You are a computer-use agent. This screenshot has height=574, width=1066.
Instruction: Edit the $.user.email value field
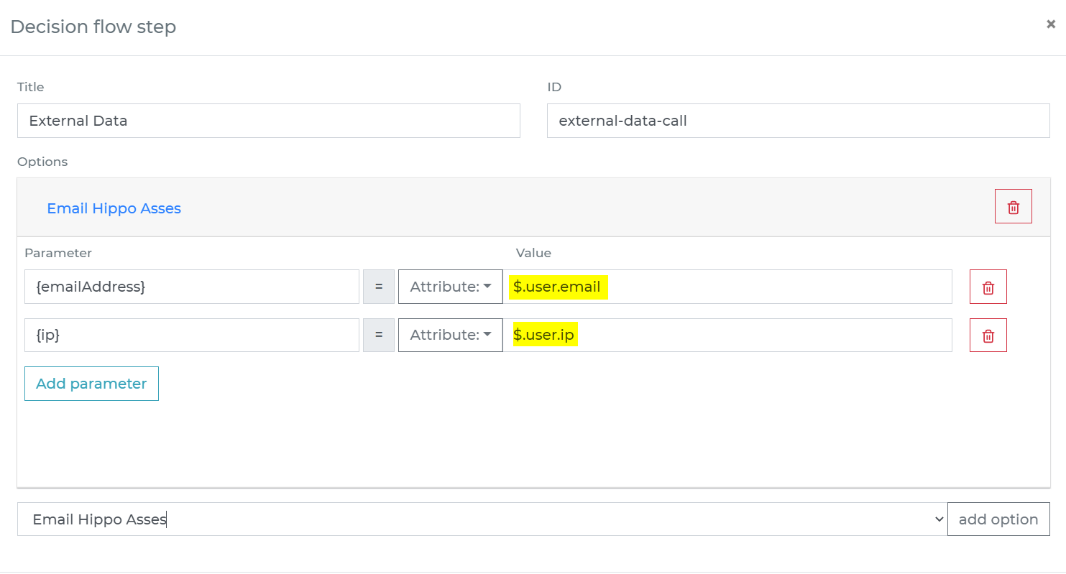click(x=727, y=287)
